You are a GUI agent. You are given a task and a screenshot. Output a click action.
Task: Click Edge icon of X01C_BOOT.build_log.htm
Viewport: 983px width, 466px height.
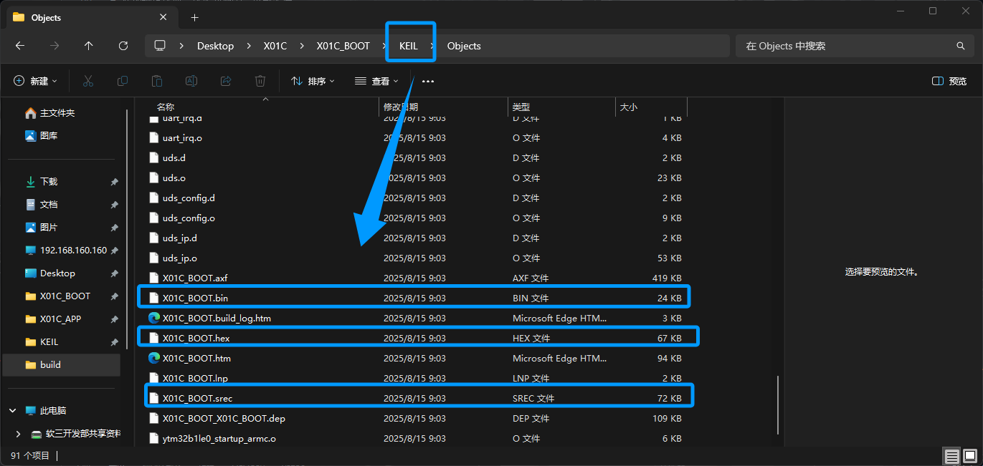153,318
